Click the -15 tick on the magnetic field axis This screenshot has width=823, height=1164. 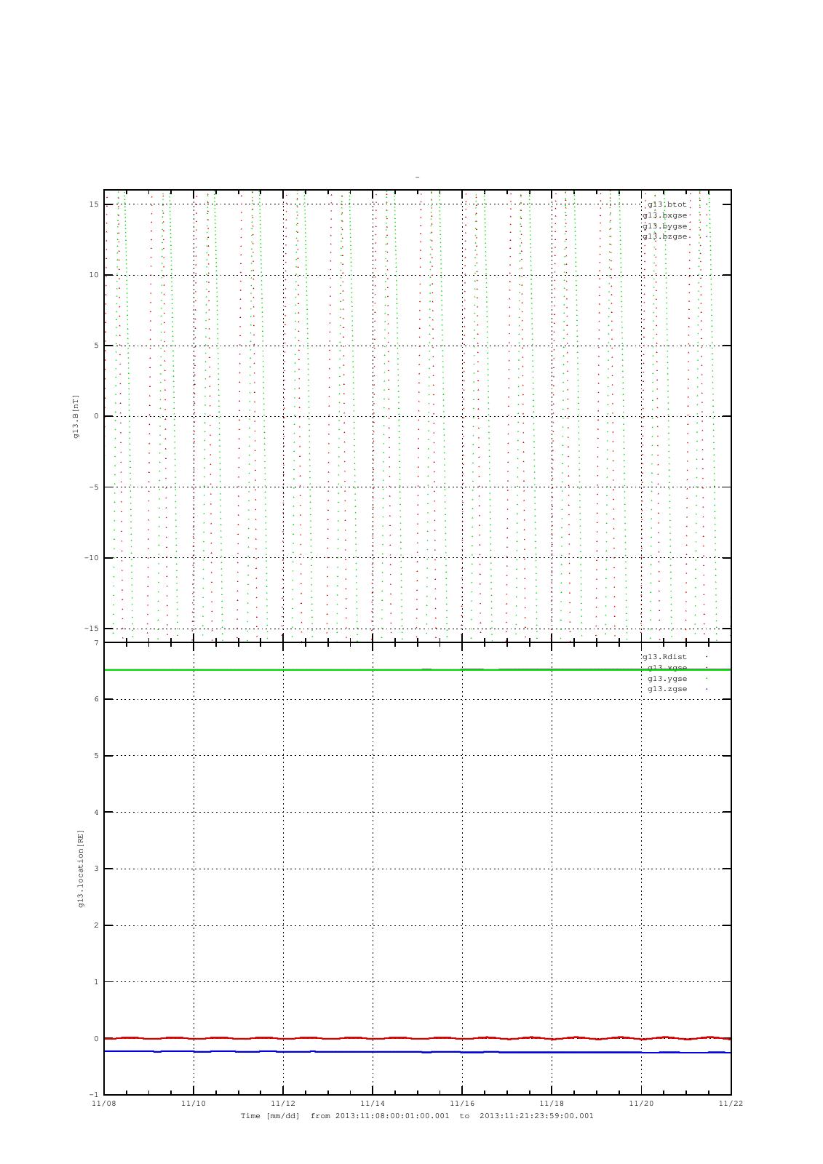(x=92, y=629)
